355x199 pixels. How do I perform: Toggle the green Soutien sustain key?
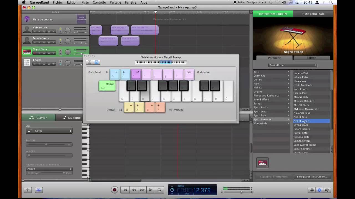(107, 86)
